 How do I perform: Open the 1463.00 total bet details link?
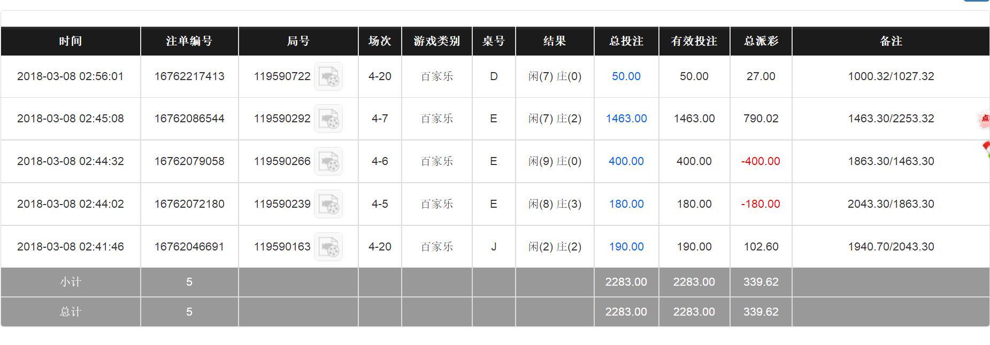[626, 119]
